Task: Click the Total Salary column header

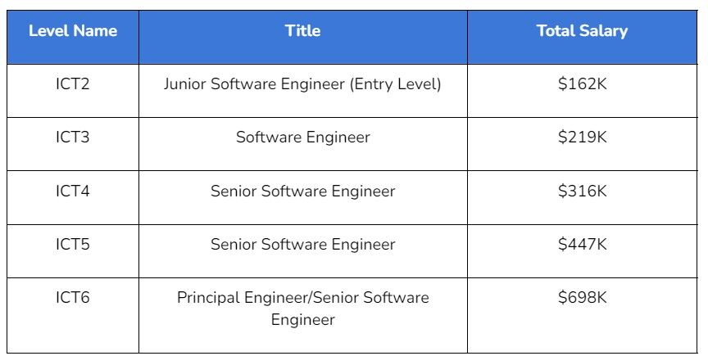Action: pyautogui.click(x=582, y=32)
